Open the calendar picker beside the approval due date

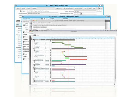click(81, 13)
